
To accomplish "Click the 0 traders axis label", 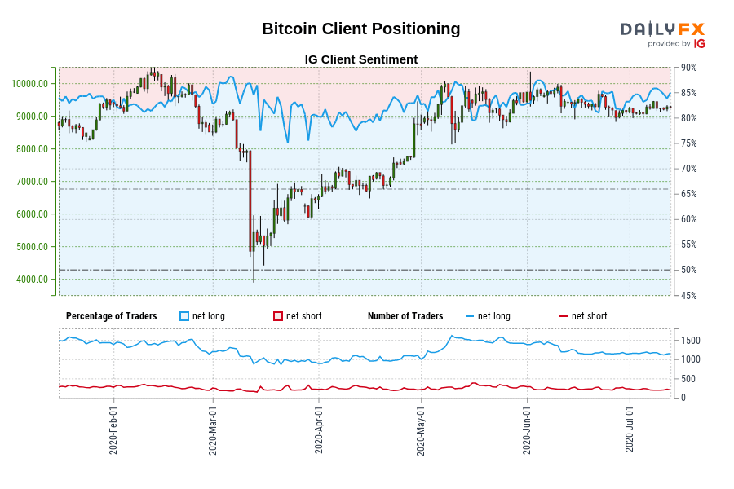I will (x=683, y=397).
